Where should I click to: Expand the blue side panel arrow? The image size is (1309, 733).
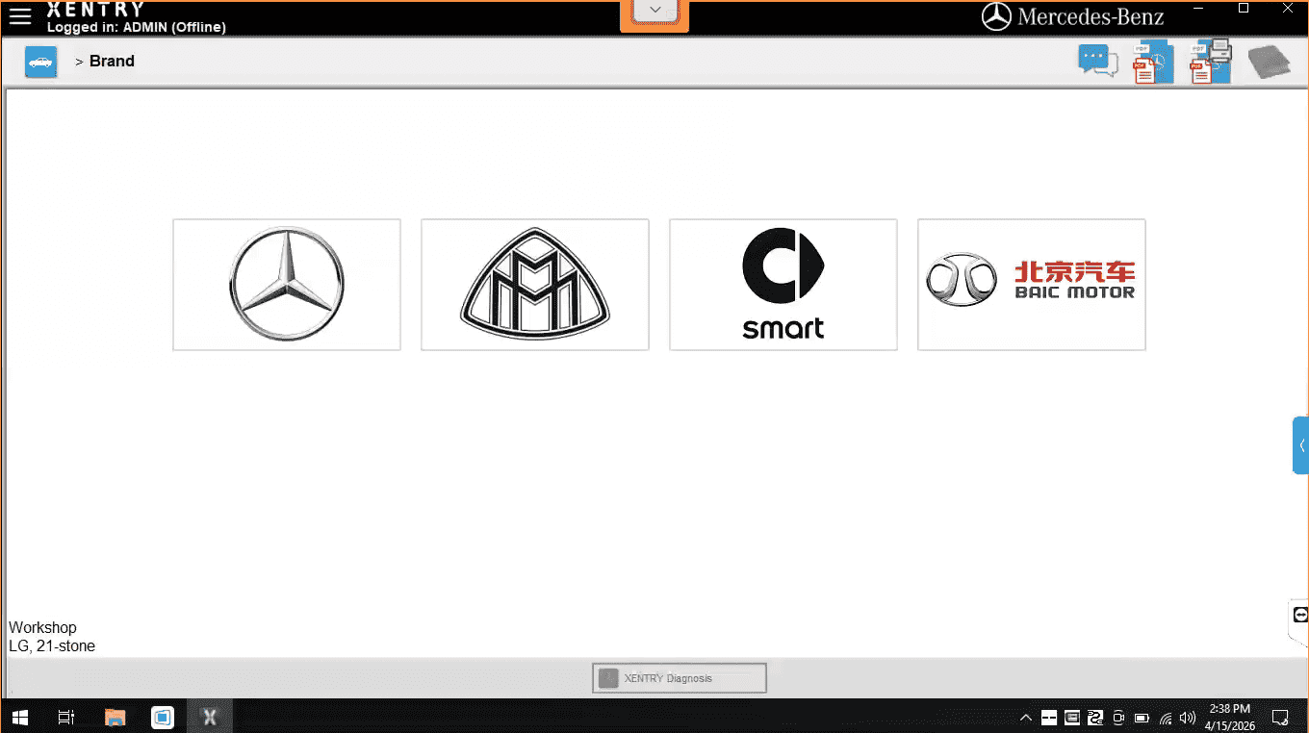click(1301, 445)
